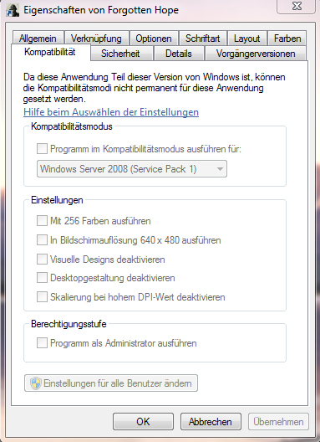
Task: Go to the Vorgängerversionen tab
Action: click(x=256, y=54)
